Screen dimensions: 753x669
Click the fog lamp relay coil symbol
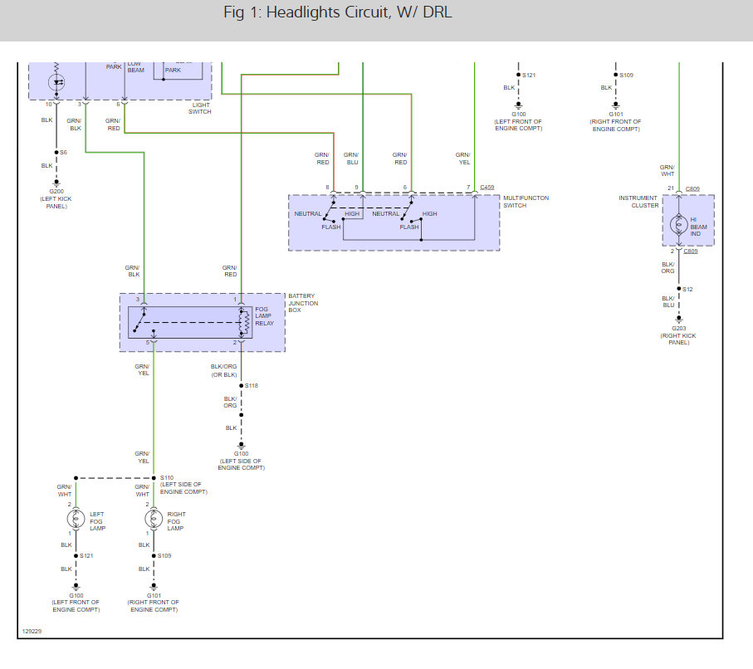point(244,322)
